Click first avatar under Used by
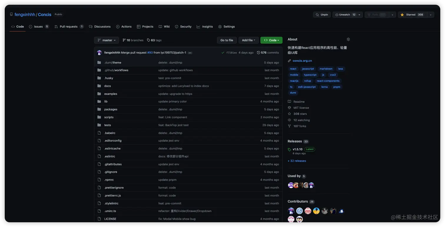 [290, 185]
